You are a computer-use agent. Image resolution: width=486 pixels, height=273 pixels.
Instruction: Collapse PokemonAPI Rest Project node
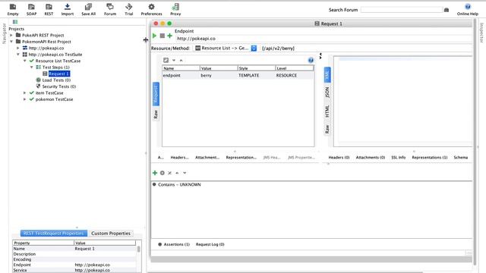[x=11, y=42]
